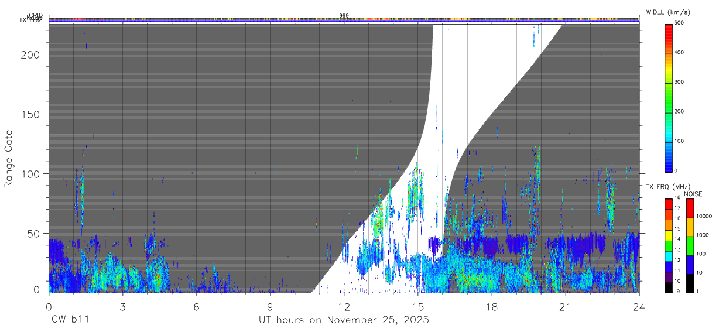Pick the yellow segment of TX FRQ bar
This screenshot has width=719, height=332.
click(x=669, y=235)
